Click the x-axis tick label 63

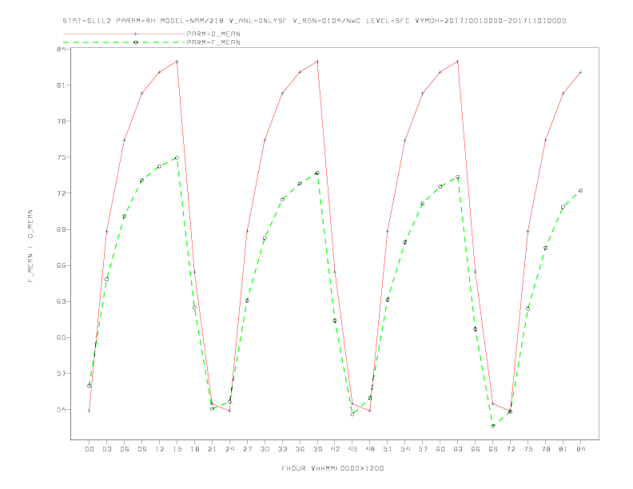click(458, 449)
